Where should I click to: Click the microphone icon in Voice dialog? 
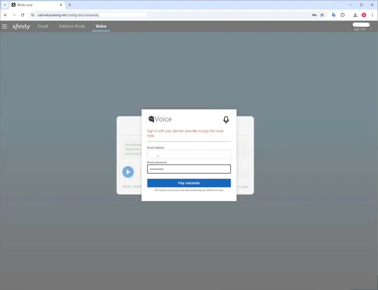(226, 120)
